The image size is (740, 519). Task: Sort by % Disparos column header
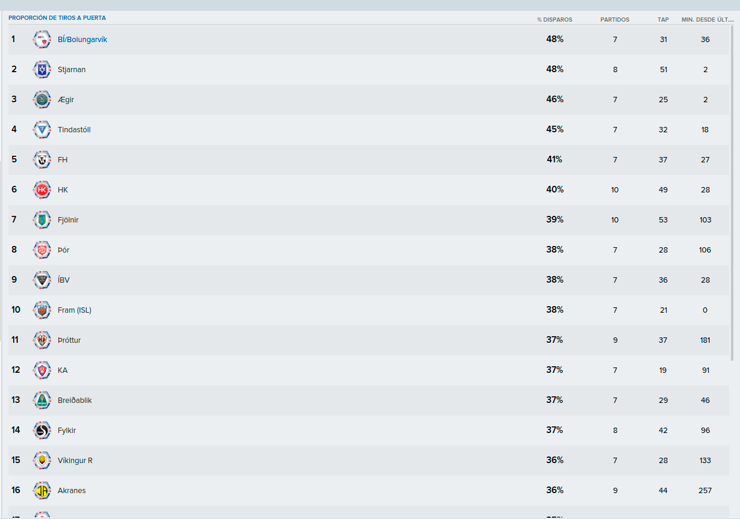(555, 20)
